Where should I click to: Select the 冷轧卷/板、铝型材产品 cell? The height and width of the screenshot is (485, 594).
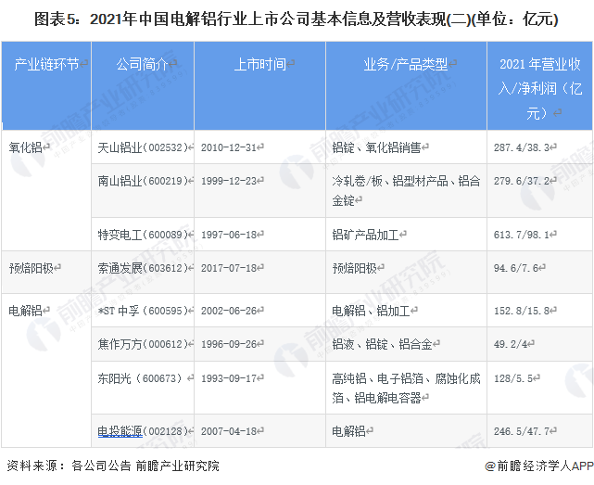click(406, 190)
